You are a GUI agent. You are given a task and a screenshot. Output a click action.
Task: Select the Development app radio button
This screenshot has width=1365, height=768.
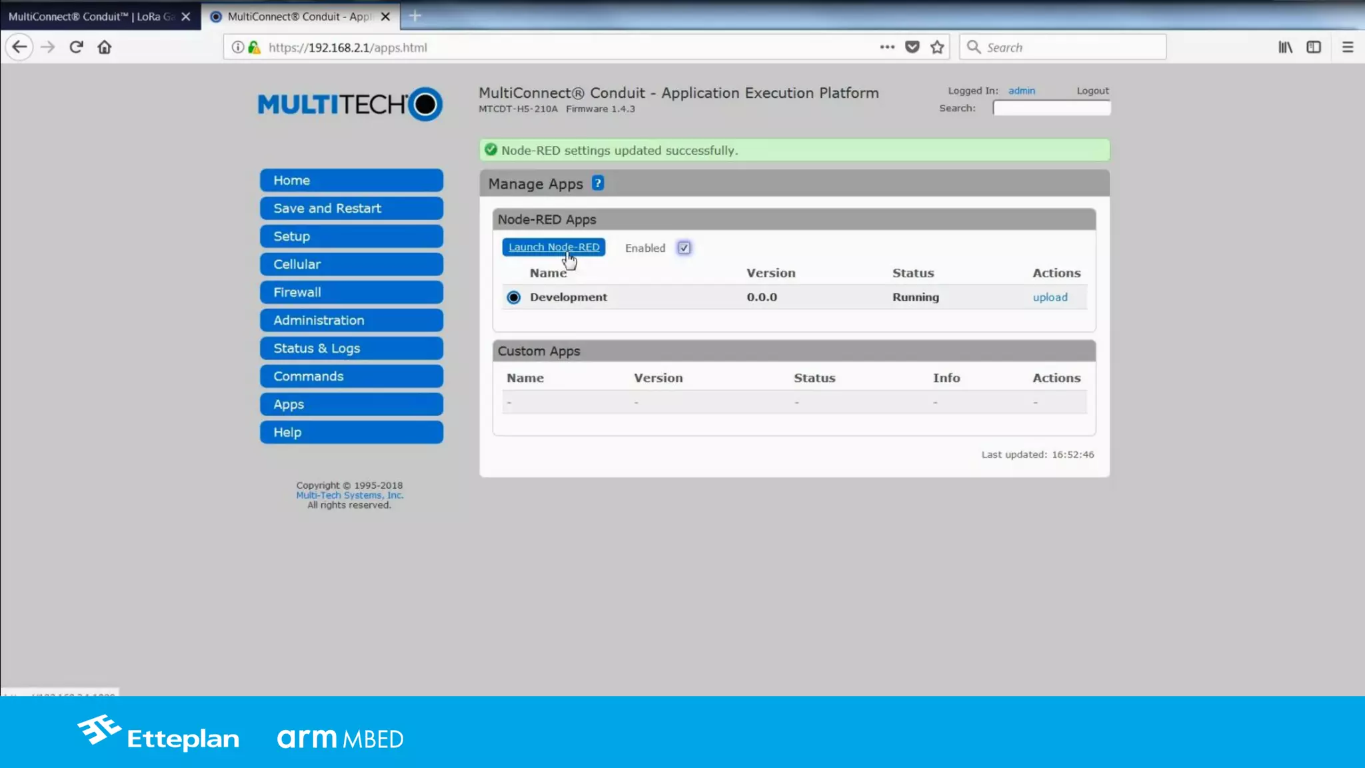[x=513, y=297]
